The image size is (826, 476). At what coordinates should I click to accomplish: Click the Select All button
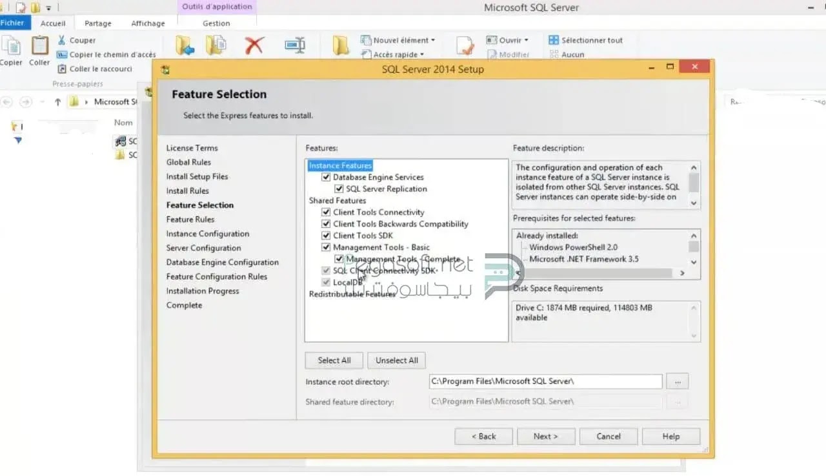point(334,360)
